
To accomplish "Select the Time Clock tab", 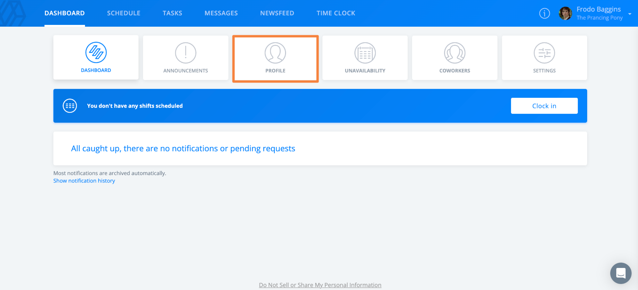I will pos(336,13).
